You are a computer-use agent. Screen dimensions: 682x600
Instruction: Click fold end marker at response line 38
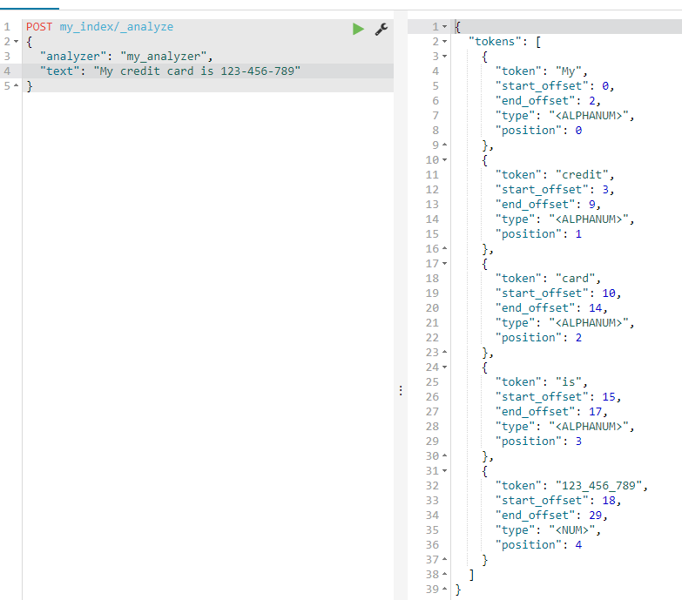tap(444, 575)
